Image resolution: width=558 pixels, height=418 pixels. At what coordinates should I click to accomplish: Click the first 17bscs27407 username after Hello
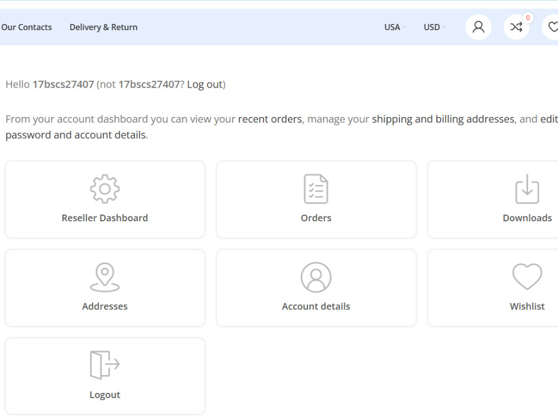tap(64, 84)
